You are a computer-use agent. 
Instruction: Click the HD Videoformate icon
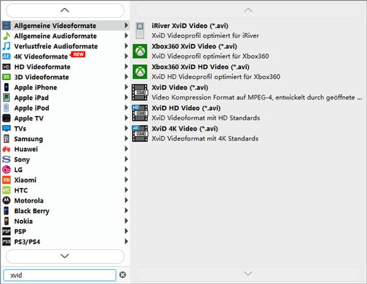tap(6, 67)
